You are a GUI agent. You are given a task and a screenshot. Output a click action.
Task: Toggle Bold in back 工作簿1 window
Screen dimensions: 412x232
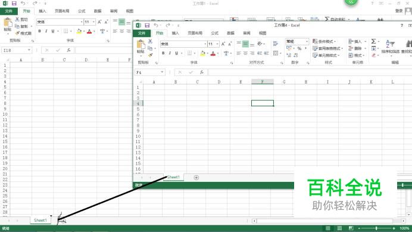point(39,31)
